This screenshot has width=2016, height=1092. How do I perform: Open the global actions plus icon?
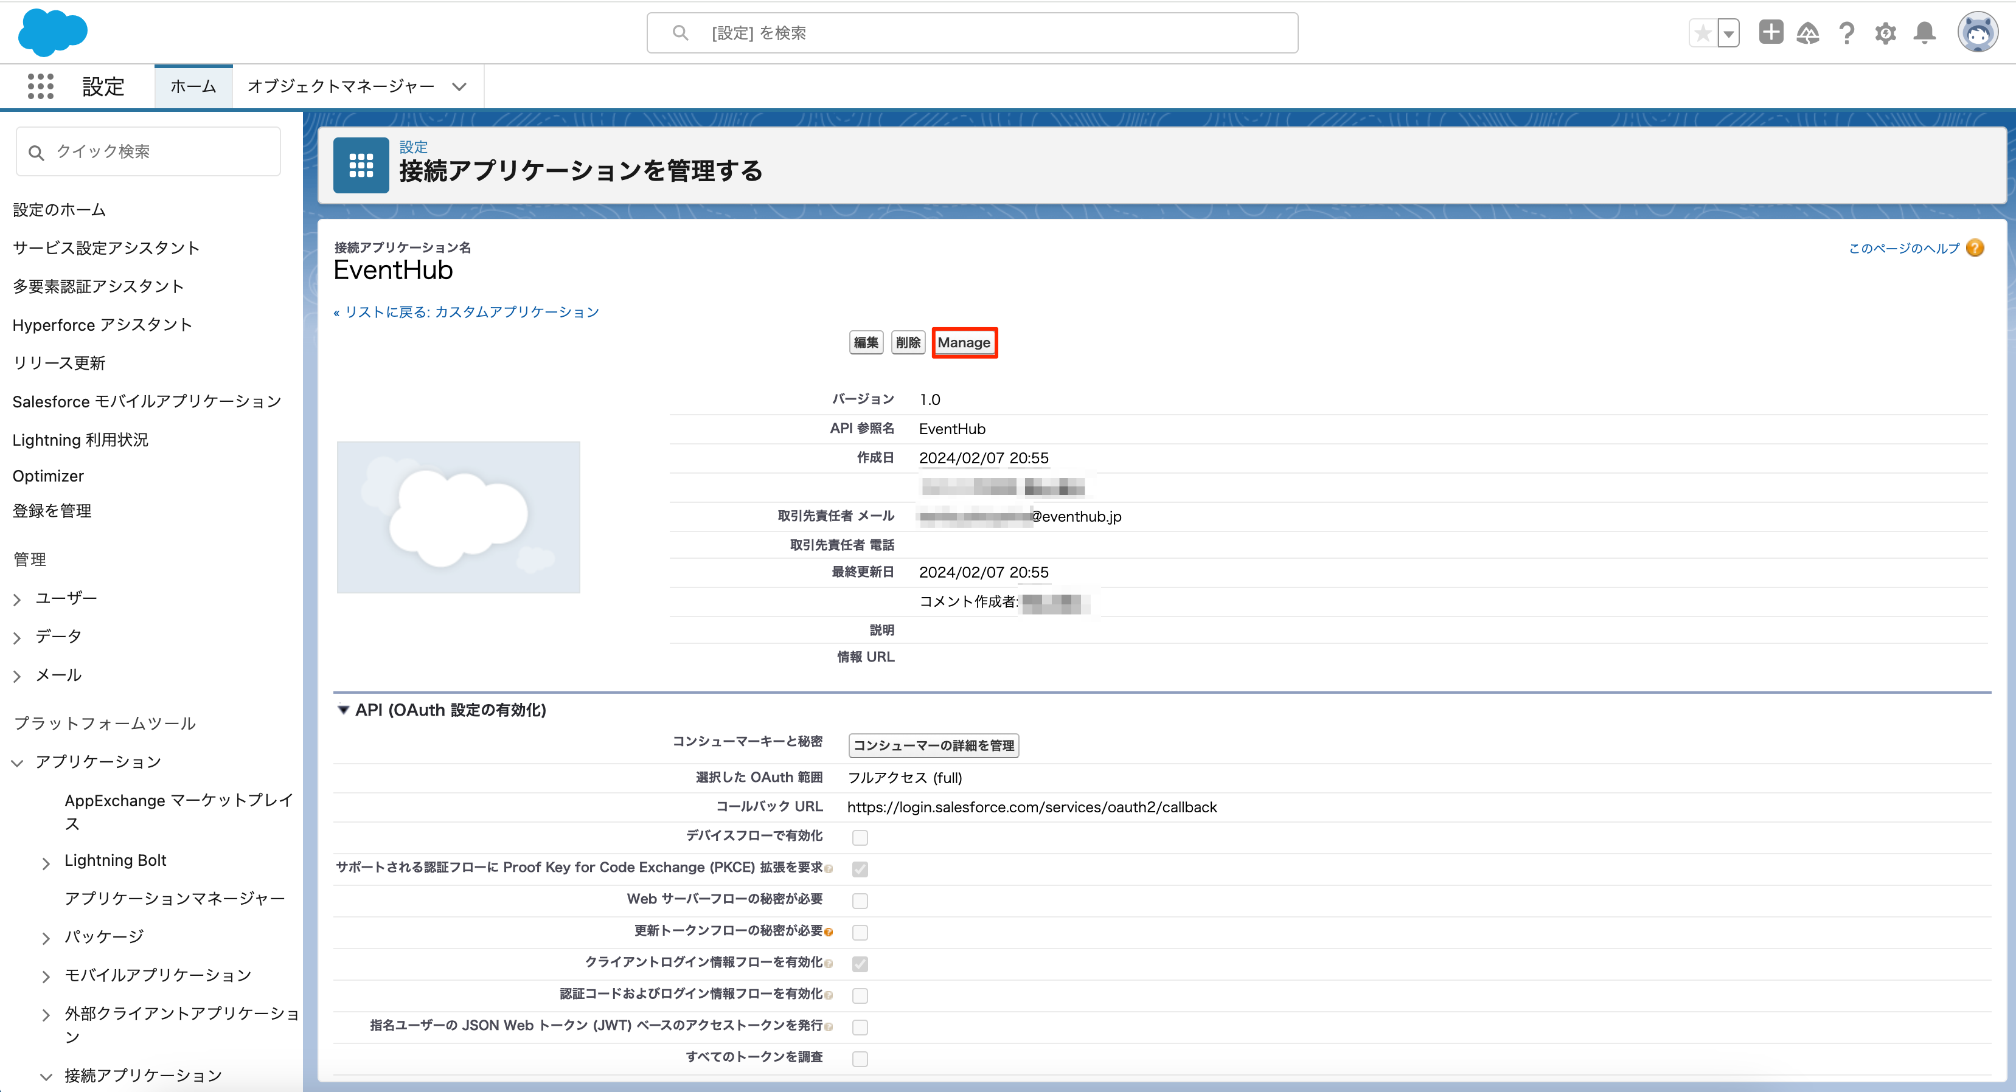point(1770,32)
